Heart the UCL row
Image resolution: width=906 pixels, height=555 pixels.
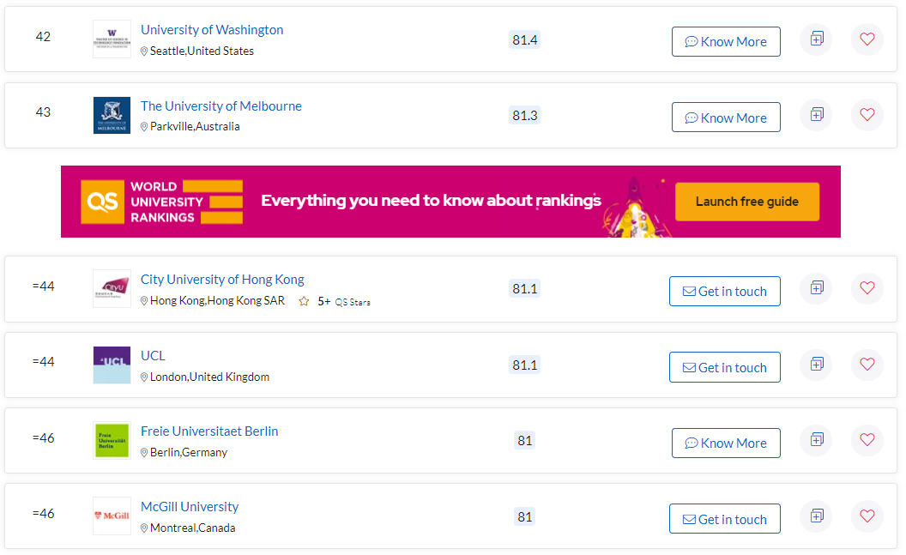pos(867,365)
